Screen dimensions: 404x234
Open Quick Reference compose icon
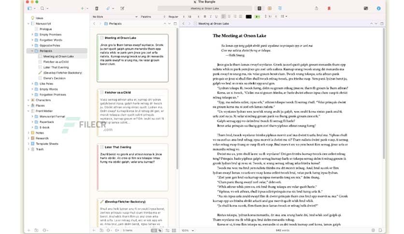coord(122,9)
